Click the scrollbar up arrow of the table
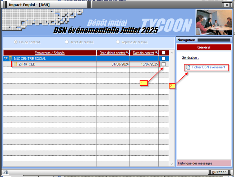The height and width of the screenshot is (177, 235). tap(172, 53)
